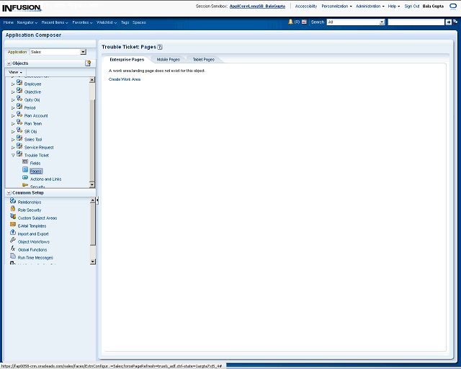Image resolution: width=461 pixels, height=369 pixels.
Task: Click the global search text field
Action: pyautogui.click(x=415, y=22)
